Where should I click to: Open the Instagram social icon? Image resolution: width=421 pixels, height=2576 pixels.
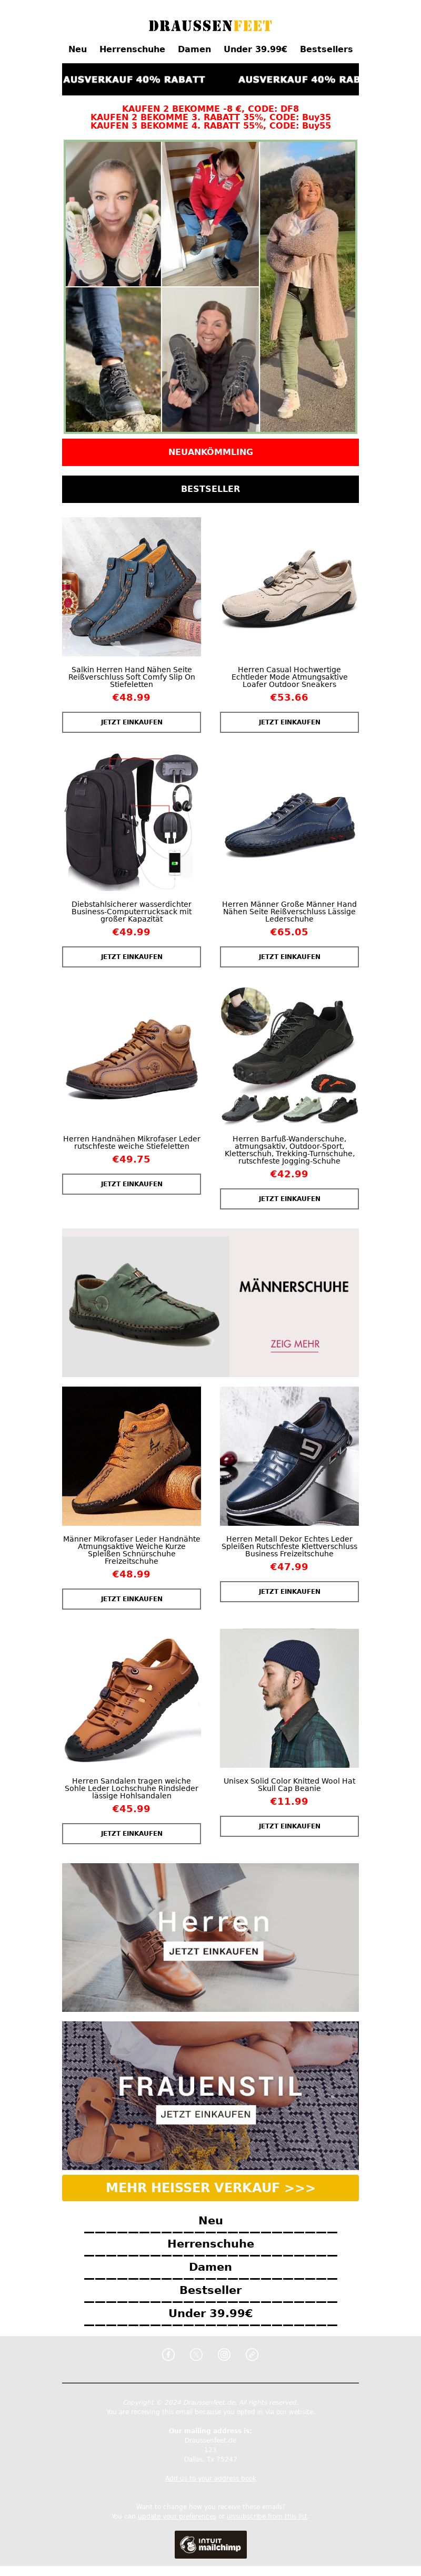225,2354
